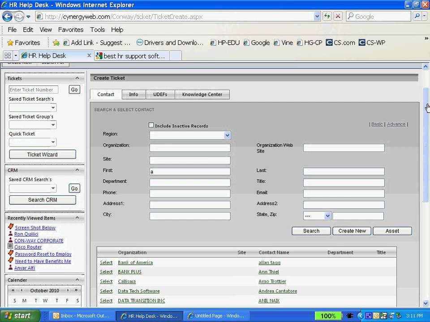The image size is (430, 322).
Task: Click the Organization input field
Action: pyautogui.click(x=190, y=148)
